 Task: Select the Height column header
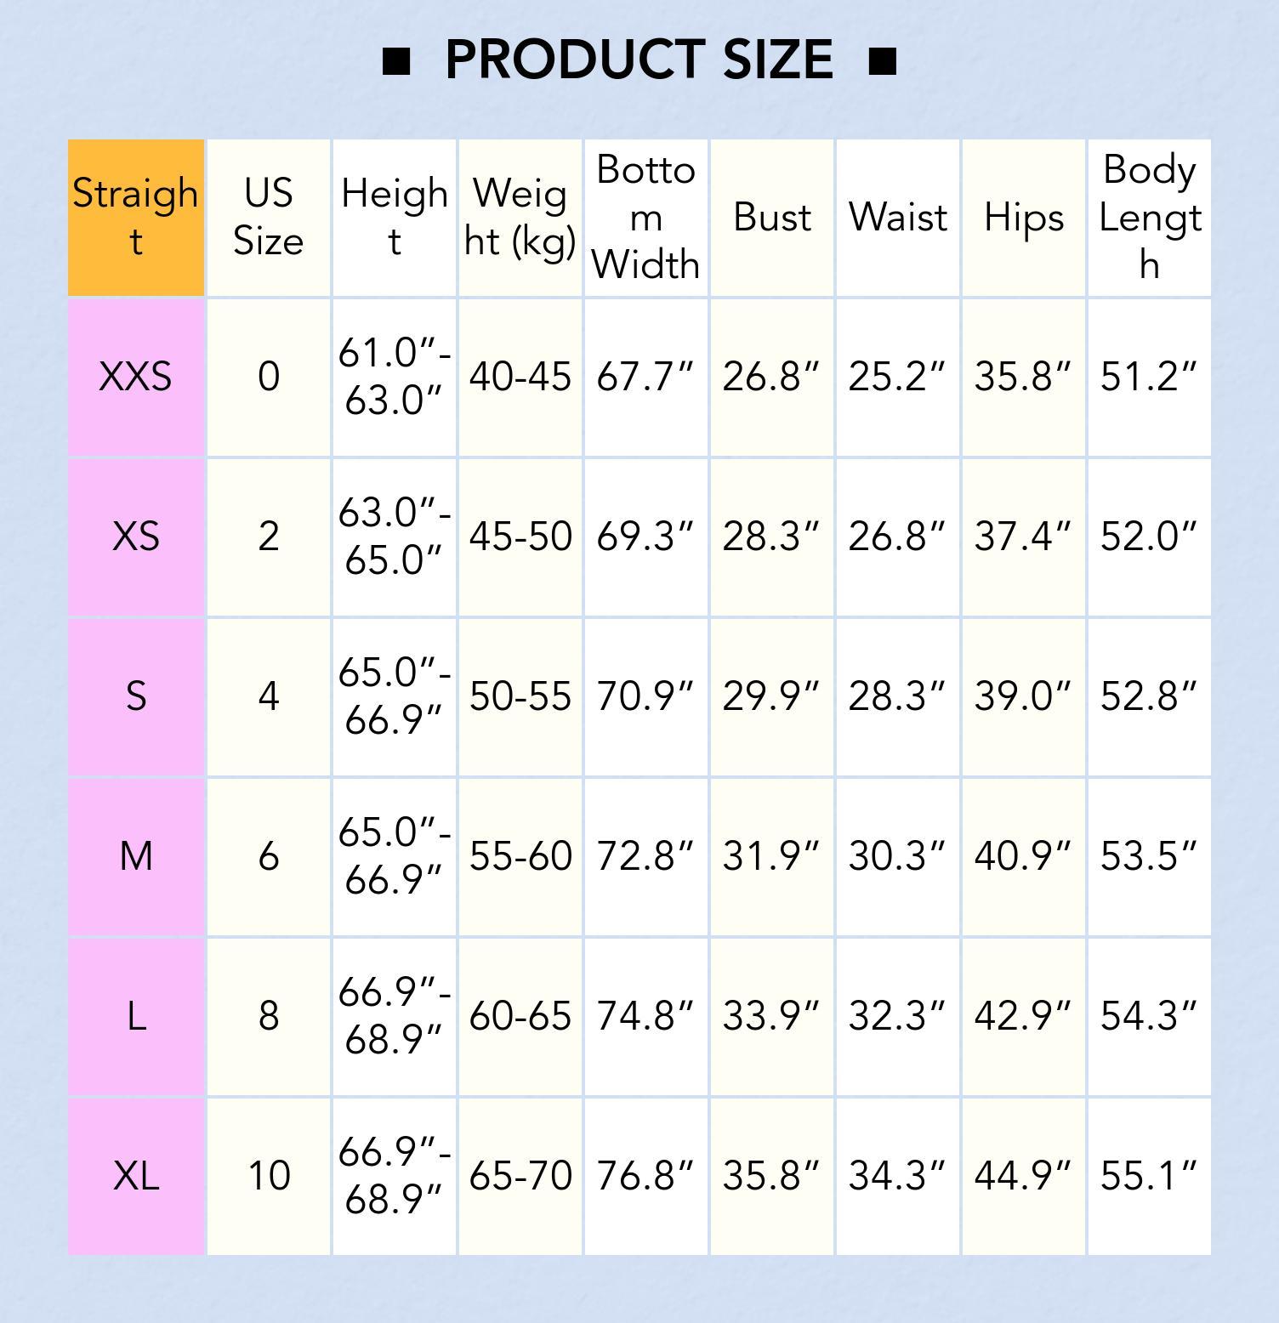click(395, 218)
